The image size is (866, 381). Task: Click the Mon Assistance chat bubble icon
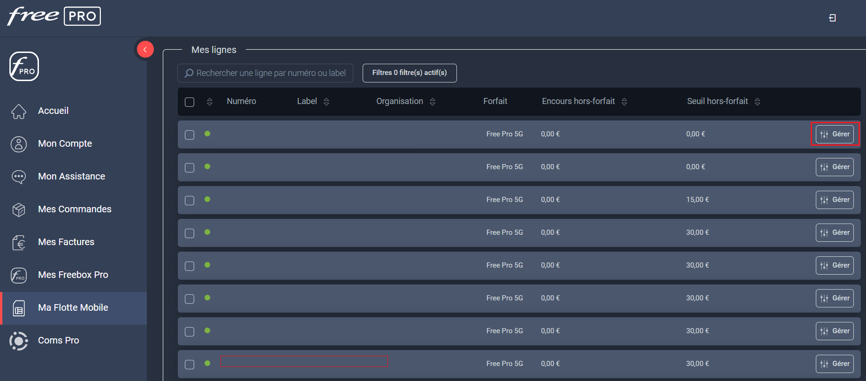coord(19,177)
